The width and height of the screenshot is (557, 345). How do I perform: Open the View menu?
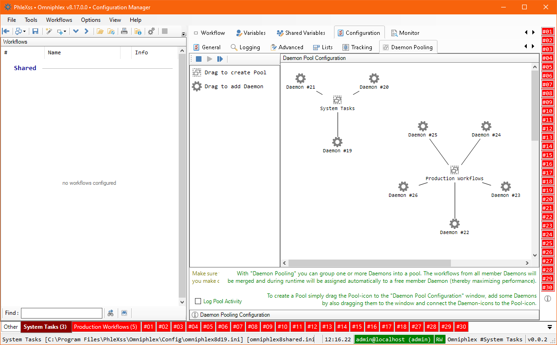click(115, 20)
